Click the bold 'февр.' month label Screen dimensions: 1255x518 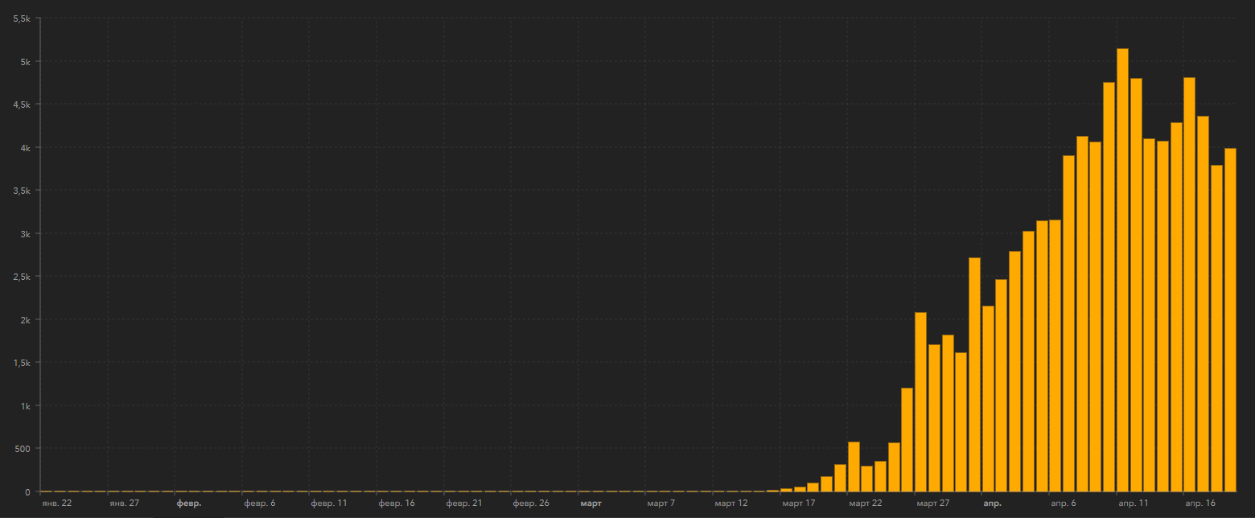pyautogui.click(x=188, y=504)
